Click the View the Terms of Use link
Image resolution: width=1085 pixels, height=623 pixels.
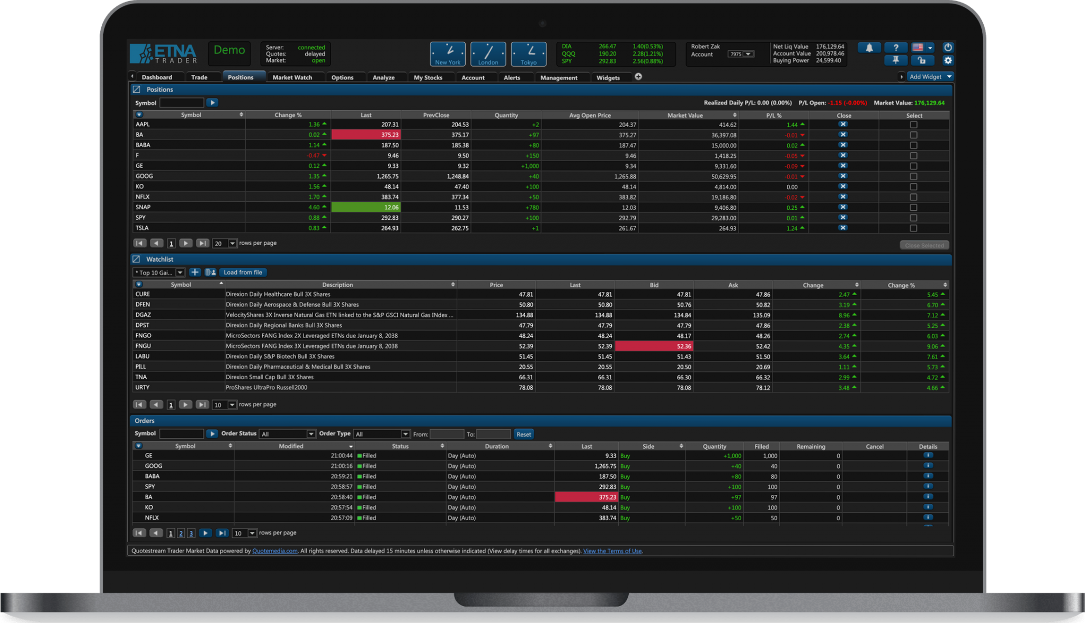tap(612, 551)
